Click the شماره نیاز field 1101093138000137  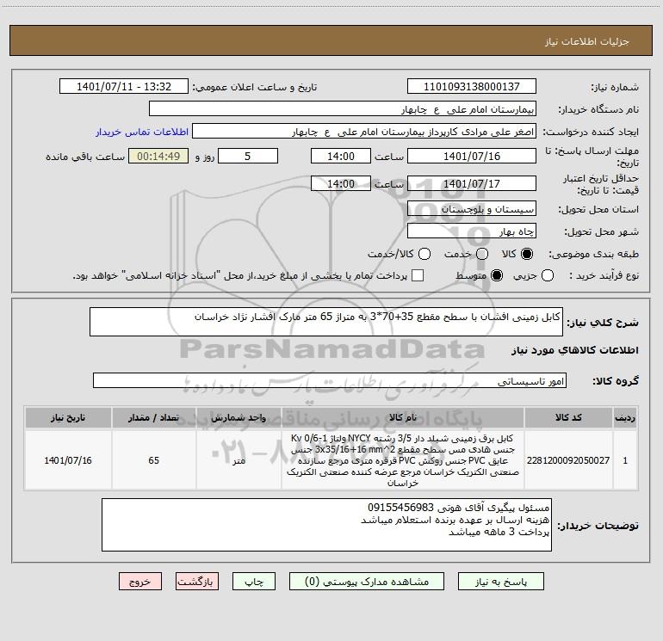[x=472, y=87]
